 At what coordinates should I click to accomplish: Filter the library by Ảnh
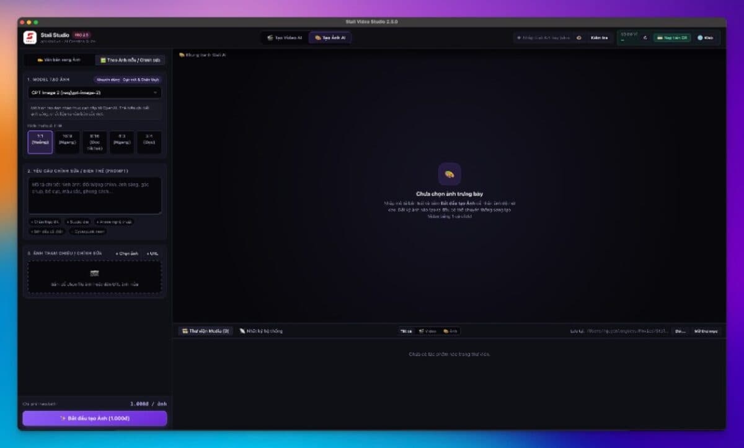tap(449, 331)
